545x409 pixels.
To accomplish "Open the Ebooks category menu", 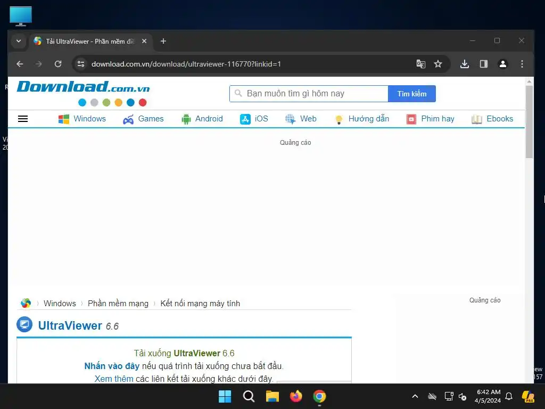I will [492, 119].
